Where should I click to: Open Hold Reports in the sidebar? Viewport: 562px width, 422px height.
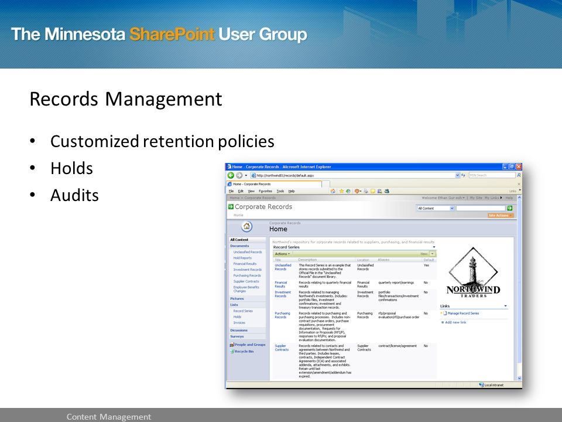[242, 258]
